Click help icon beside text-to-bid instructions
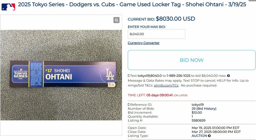 coord(229,76)
